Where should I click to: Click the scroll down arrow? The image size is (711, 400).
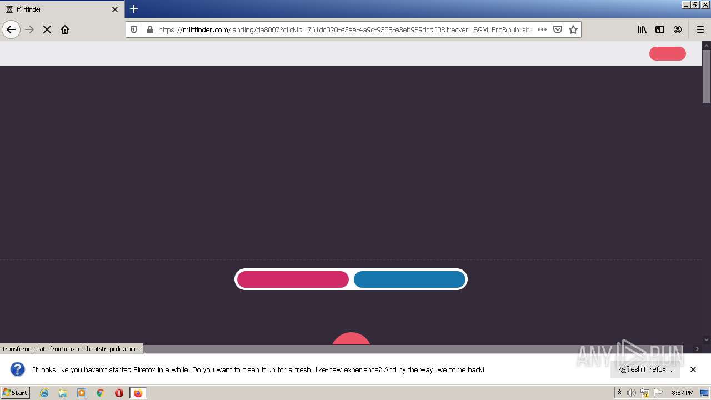[707, 339]
